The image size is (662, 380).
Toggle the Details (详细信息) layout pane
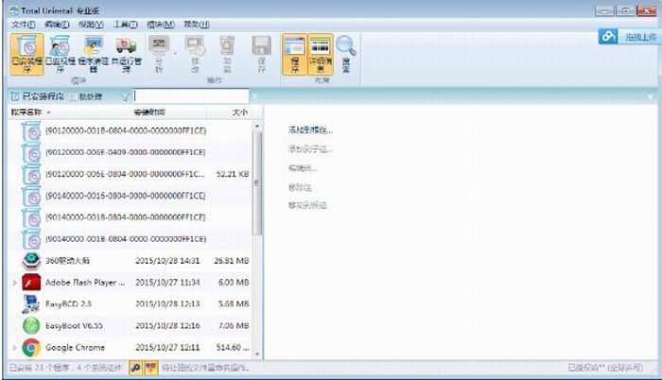pyautogui.click(x=321, y=55)
